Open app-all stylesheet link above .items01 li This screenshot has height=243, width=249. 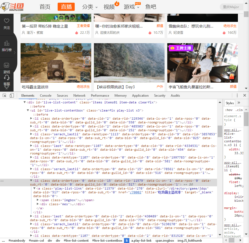click(233, 163)
